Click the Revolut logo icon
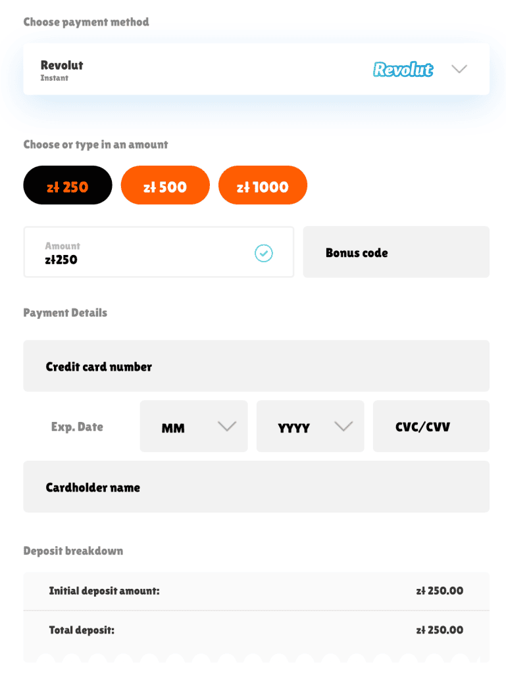Image resolution: width=506 pixels, height=673 pixels. click(403, 69)
